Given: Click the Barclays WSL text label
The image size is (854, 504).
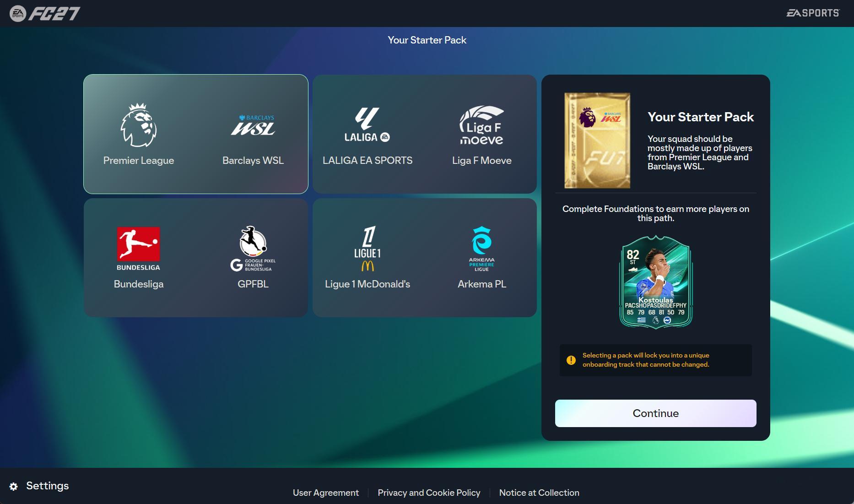Looking at the screenshot, I should tap(253, 161).
